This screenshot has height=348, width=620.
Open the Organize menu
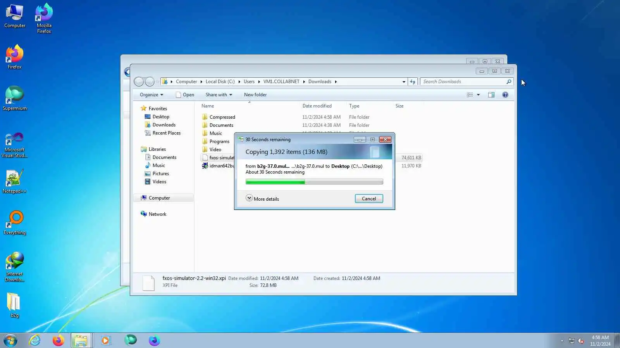(x=152, y=95)
